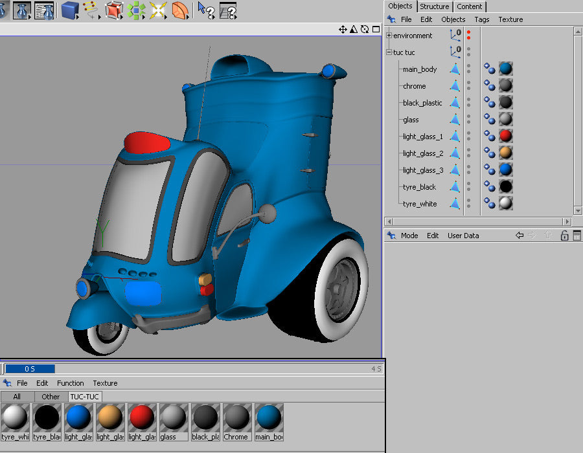Add a HyperNURBS object from the toolbar

[113, 10]
